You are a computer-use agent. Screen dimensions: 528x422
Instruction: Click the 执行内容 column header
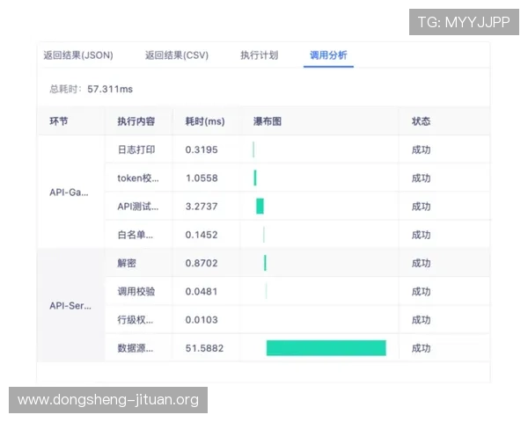pyautogui.click(x=136, y=121)
